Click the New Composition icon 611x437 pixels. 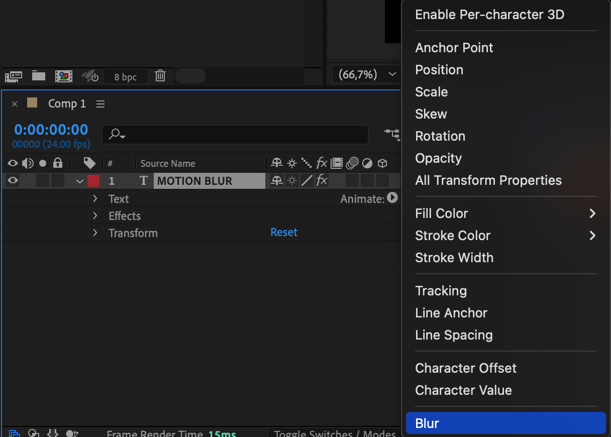[x=64, y=76]
